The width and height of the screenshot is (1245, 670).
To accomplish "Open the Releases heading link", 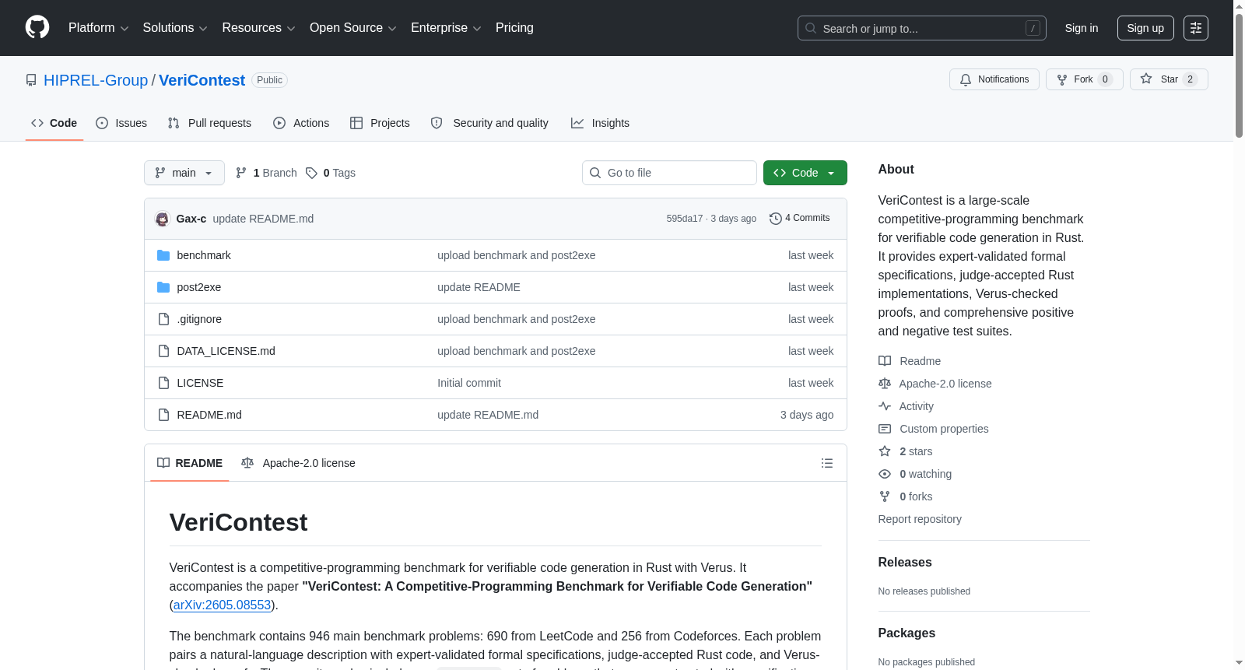I will [x=905, y=562].
